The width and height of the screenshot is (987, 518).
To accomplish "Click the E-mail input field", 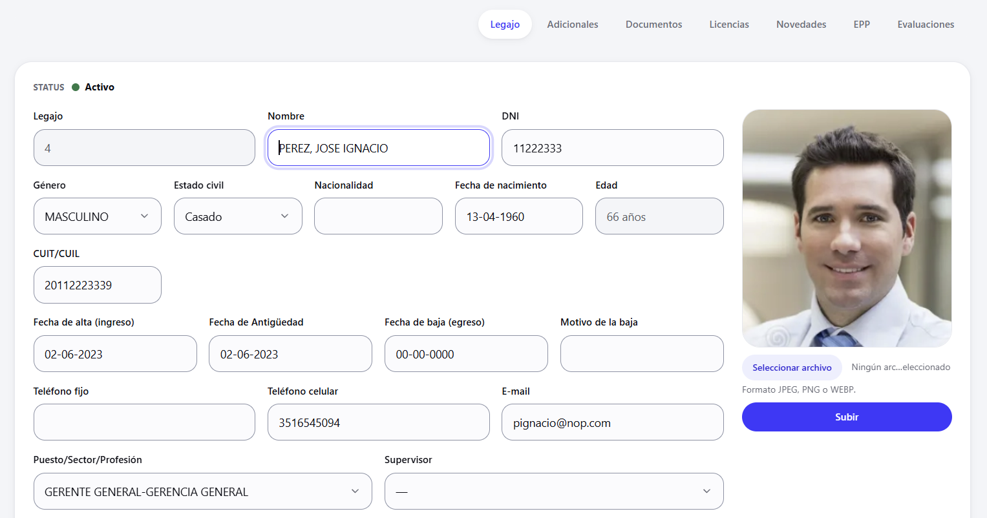I will point(613,422).
